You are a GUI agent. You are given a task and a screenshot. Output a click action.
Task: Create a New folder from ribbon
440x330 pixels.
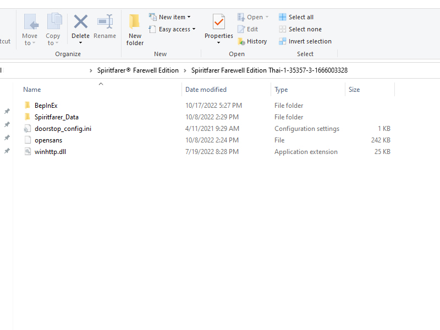pos(135,30)
